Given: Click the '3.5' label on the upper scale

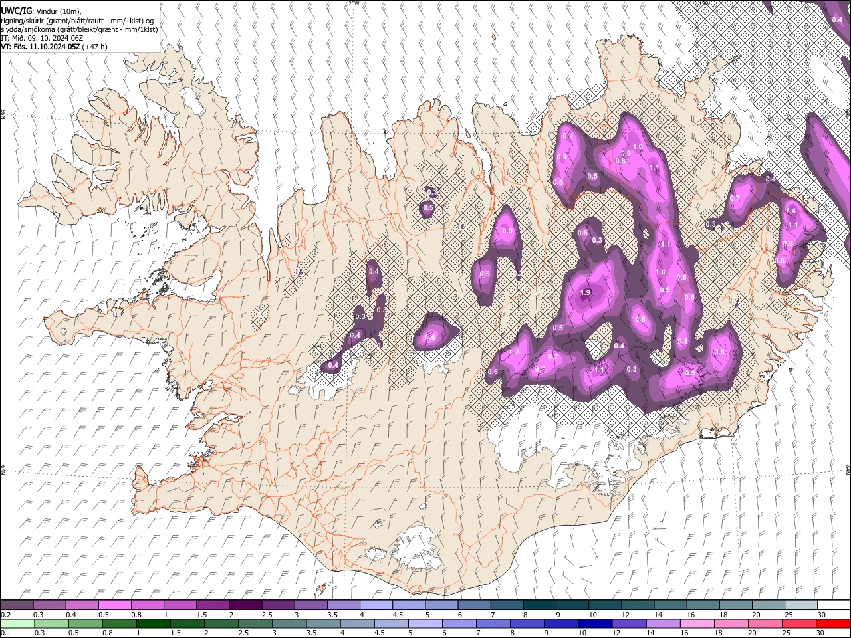Looking at the screenshot, I should [x=332, y=615].
